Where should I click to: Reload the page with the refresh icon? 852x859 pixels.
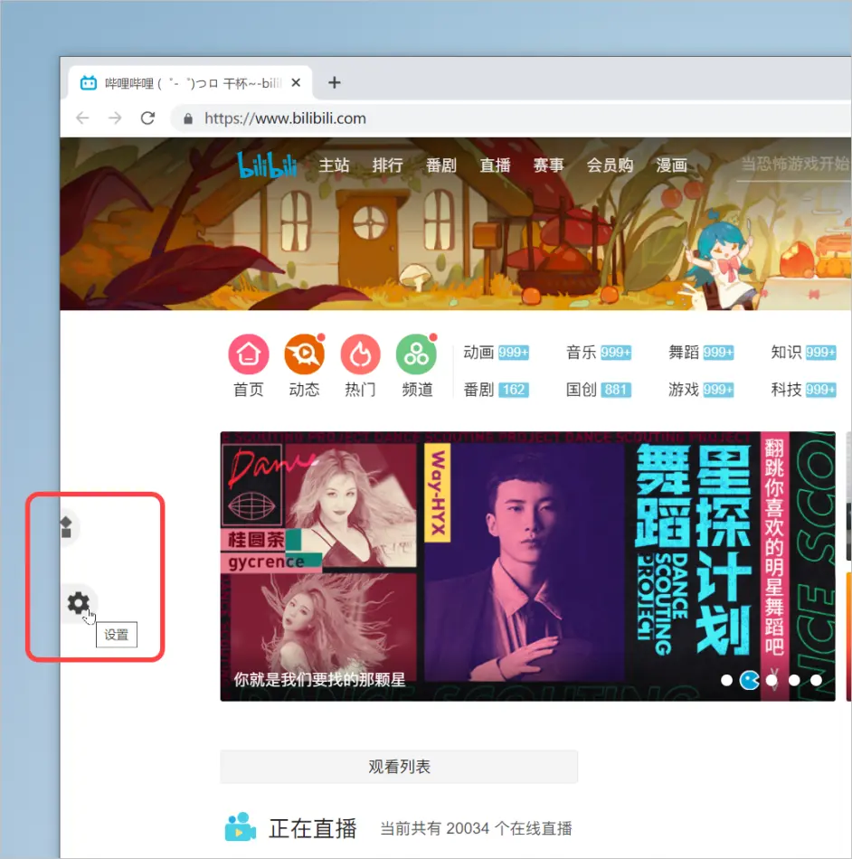(148, 118)
